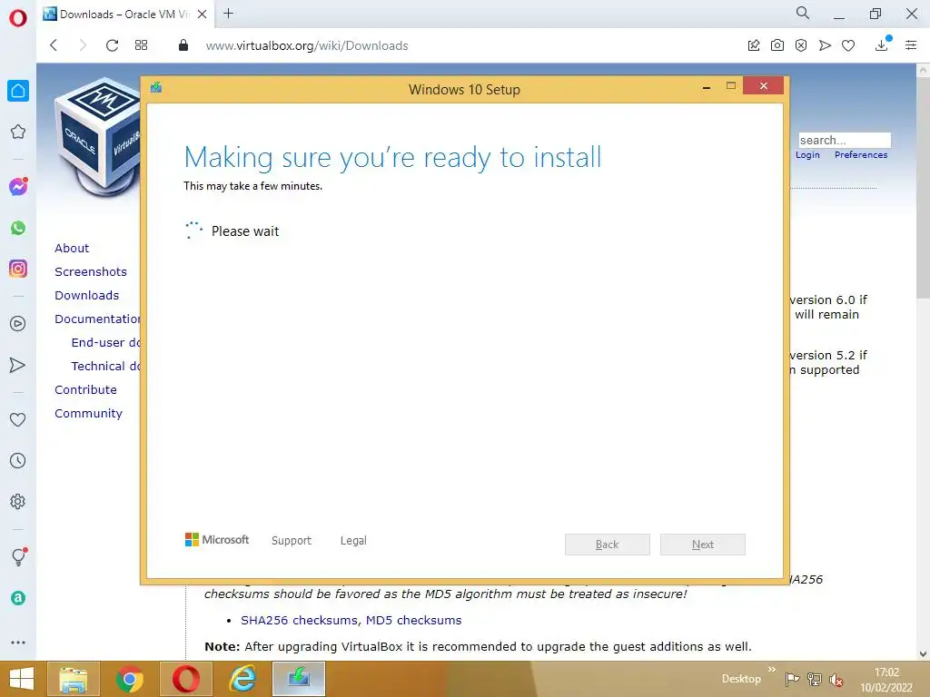Search tabs with magnifier icon
Image resolution: width=930 pixels, height=697 pixels.
point(803,13)
